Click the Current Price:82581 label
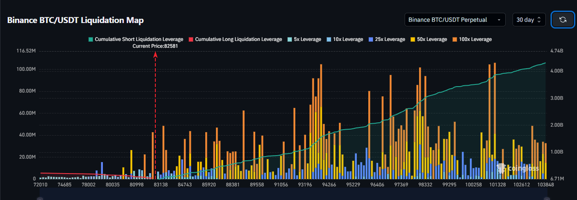The height and width of the screenshot is (200, 577). coord(156,46)
